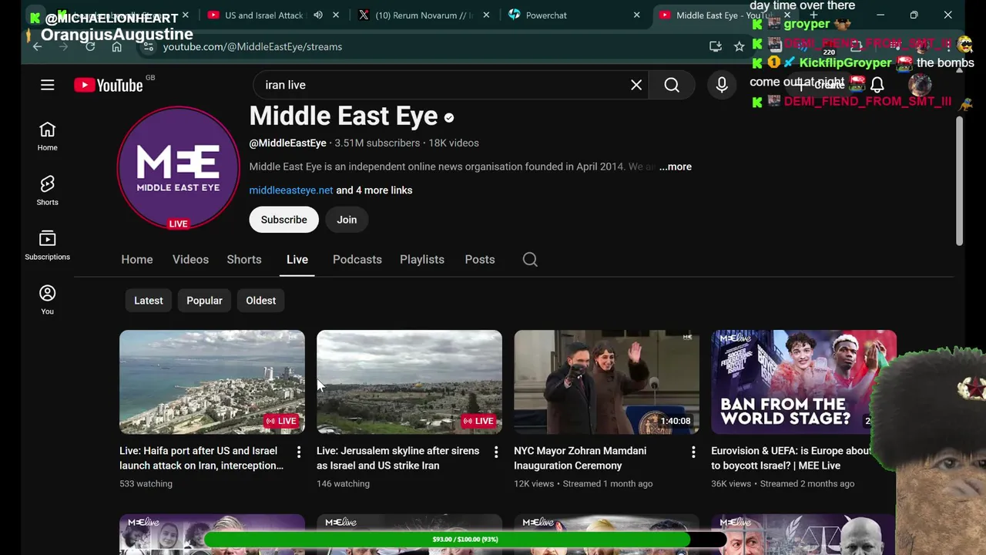Click the verified badge next to channel name
Image resolution: width=986 pixels, height=555 pixels.
449,118
